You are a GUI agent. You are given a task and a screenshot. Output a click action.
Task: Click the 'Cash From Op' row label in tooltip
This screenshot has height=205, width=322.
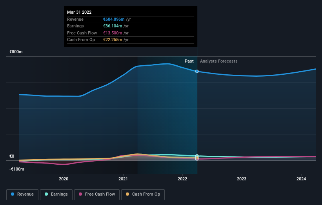click(x=81, y=40)
